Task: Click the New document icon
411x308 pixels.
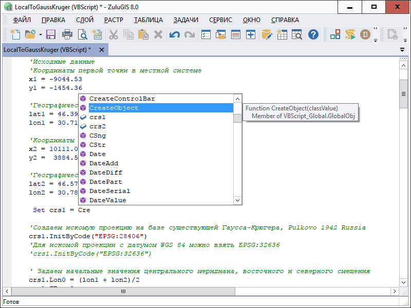Action: [15, 34]
